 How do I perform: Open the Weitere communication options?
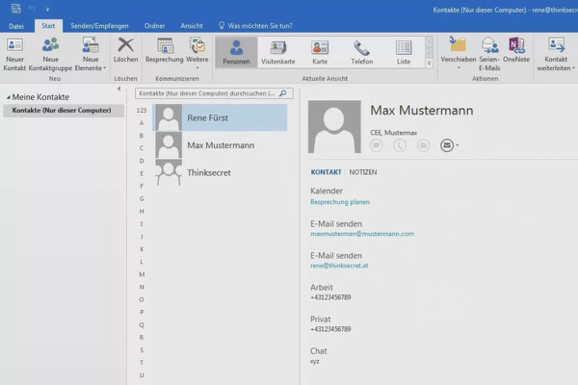197,54
